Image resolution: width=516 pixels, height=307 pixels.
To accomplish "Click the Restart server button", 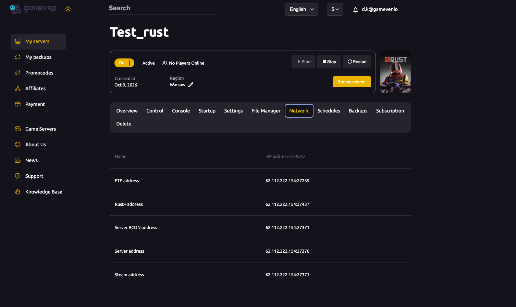I will [x=357, y=62].
